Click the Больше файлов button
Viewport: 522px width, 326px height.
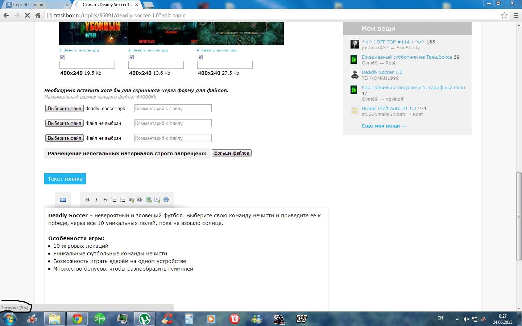[x=232, y=153]
